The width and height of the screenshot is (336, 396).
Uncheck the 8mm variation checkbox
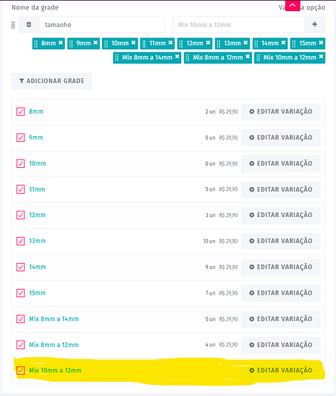[x=21, y=112]
